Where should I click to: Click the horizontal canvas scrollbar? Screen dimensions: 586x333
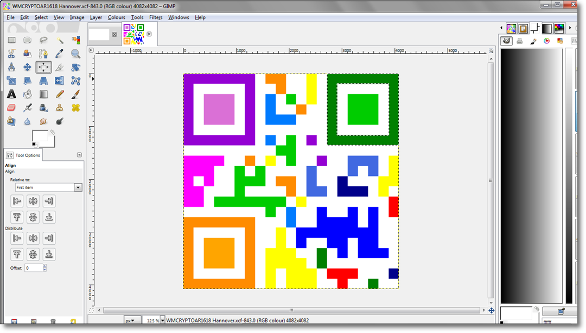point(291,310)
